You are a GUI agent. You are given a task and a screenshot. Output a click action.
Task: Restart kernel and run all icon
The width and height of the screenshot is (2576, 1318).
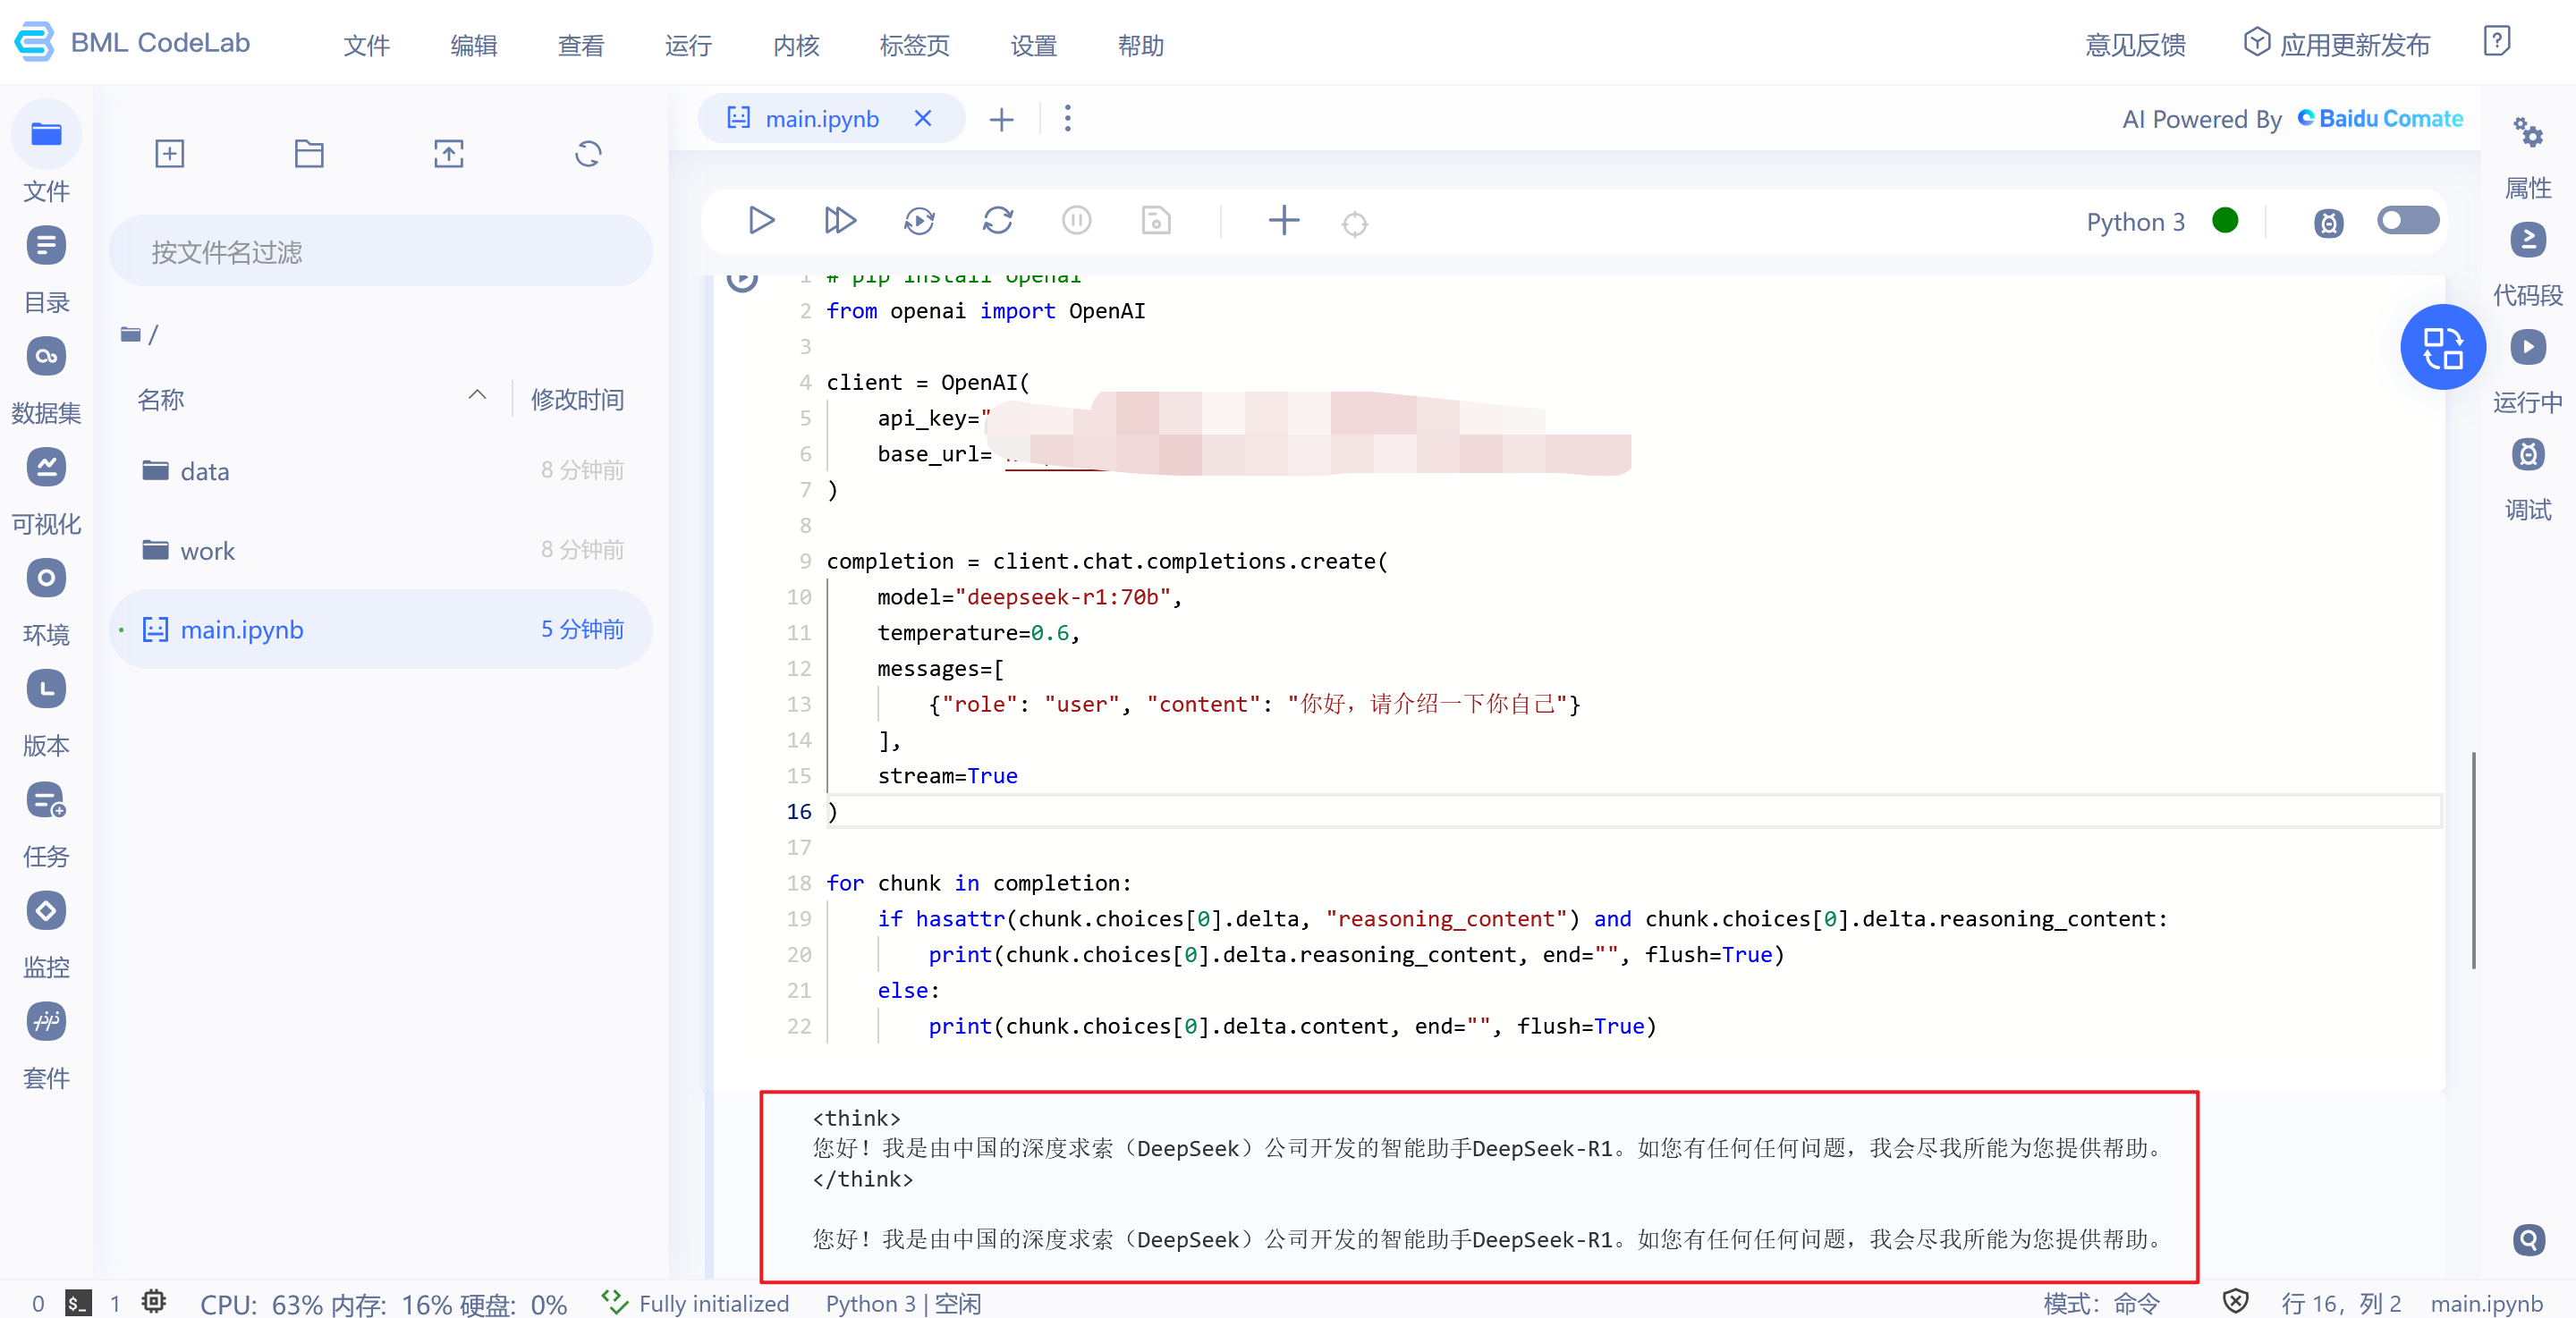pos(918,220)
